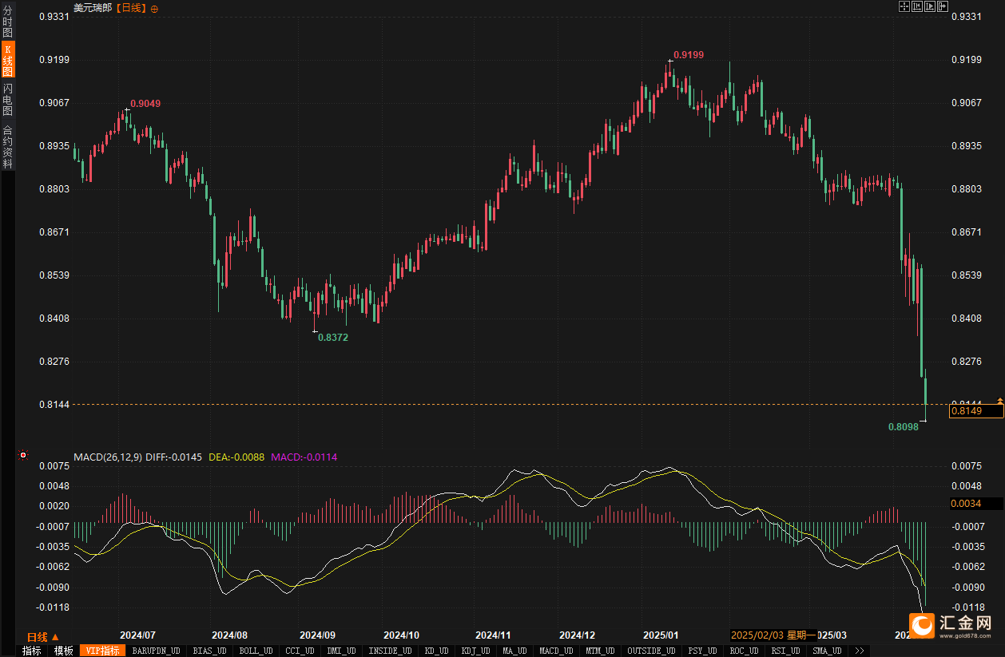
Task: Click the DEA:-0.0088 value
Action: pyautogui.click(x=236, y=457)
